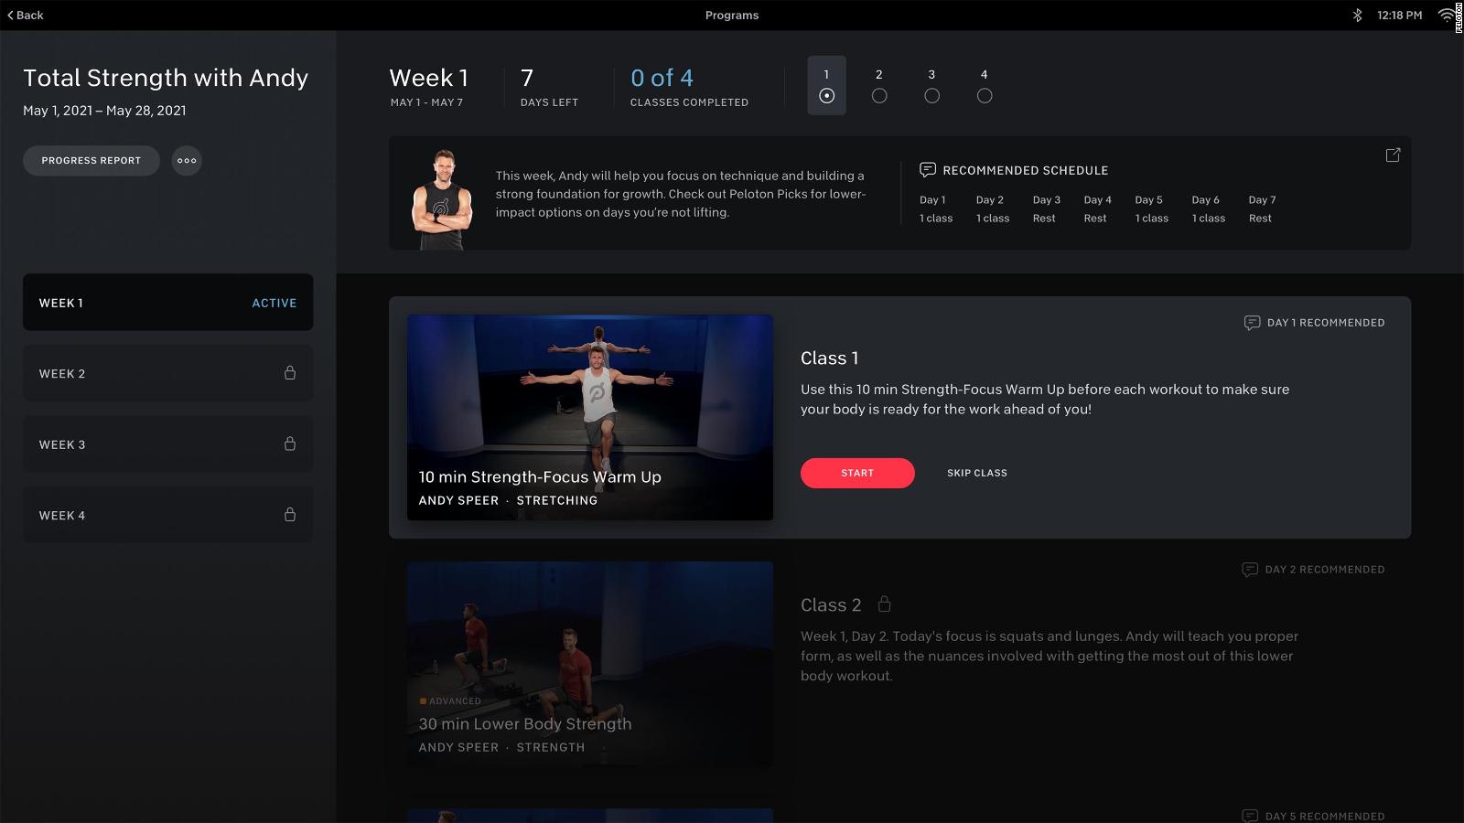
Task: Click the Recommended Schedule chat icon
Action: [x=927, y=170]
